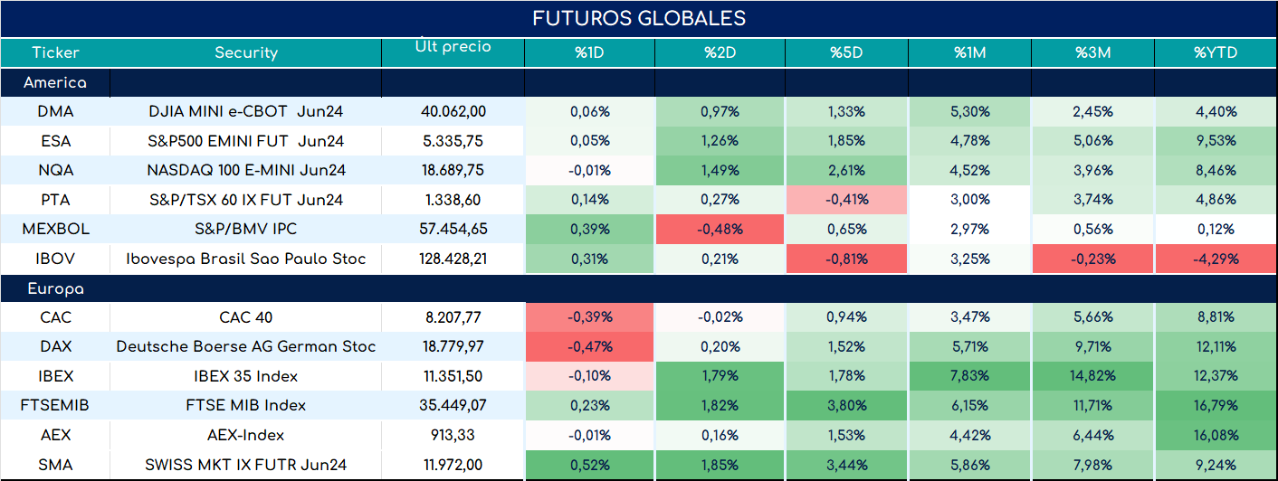Image resolution: width=1278 pixels, height=481 pixels.
Task: Select the SMA 0,52% daily change cell
Action: (589, 465)
